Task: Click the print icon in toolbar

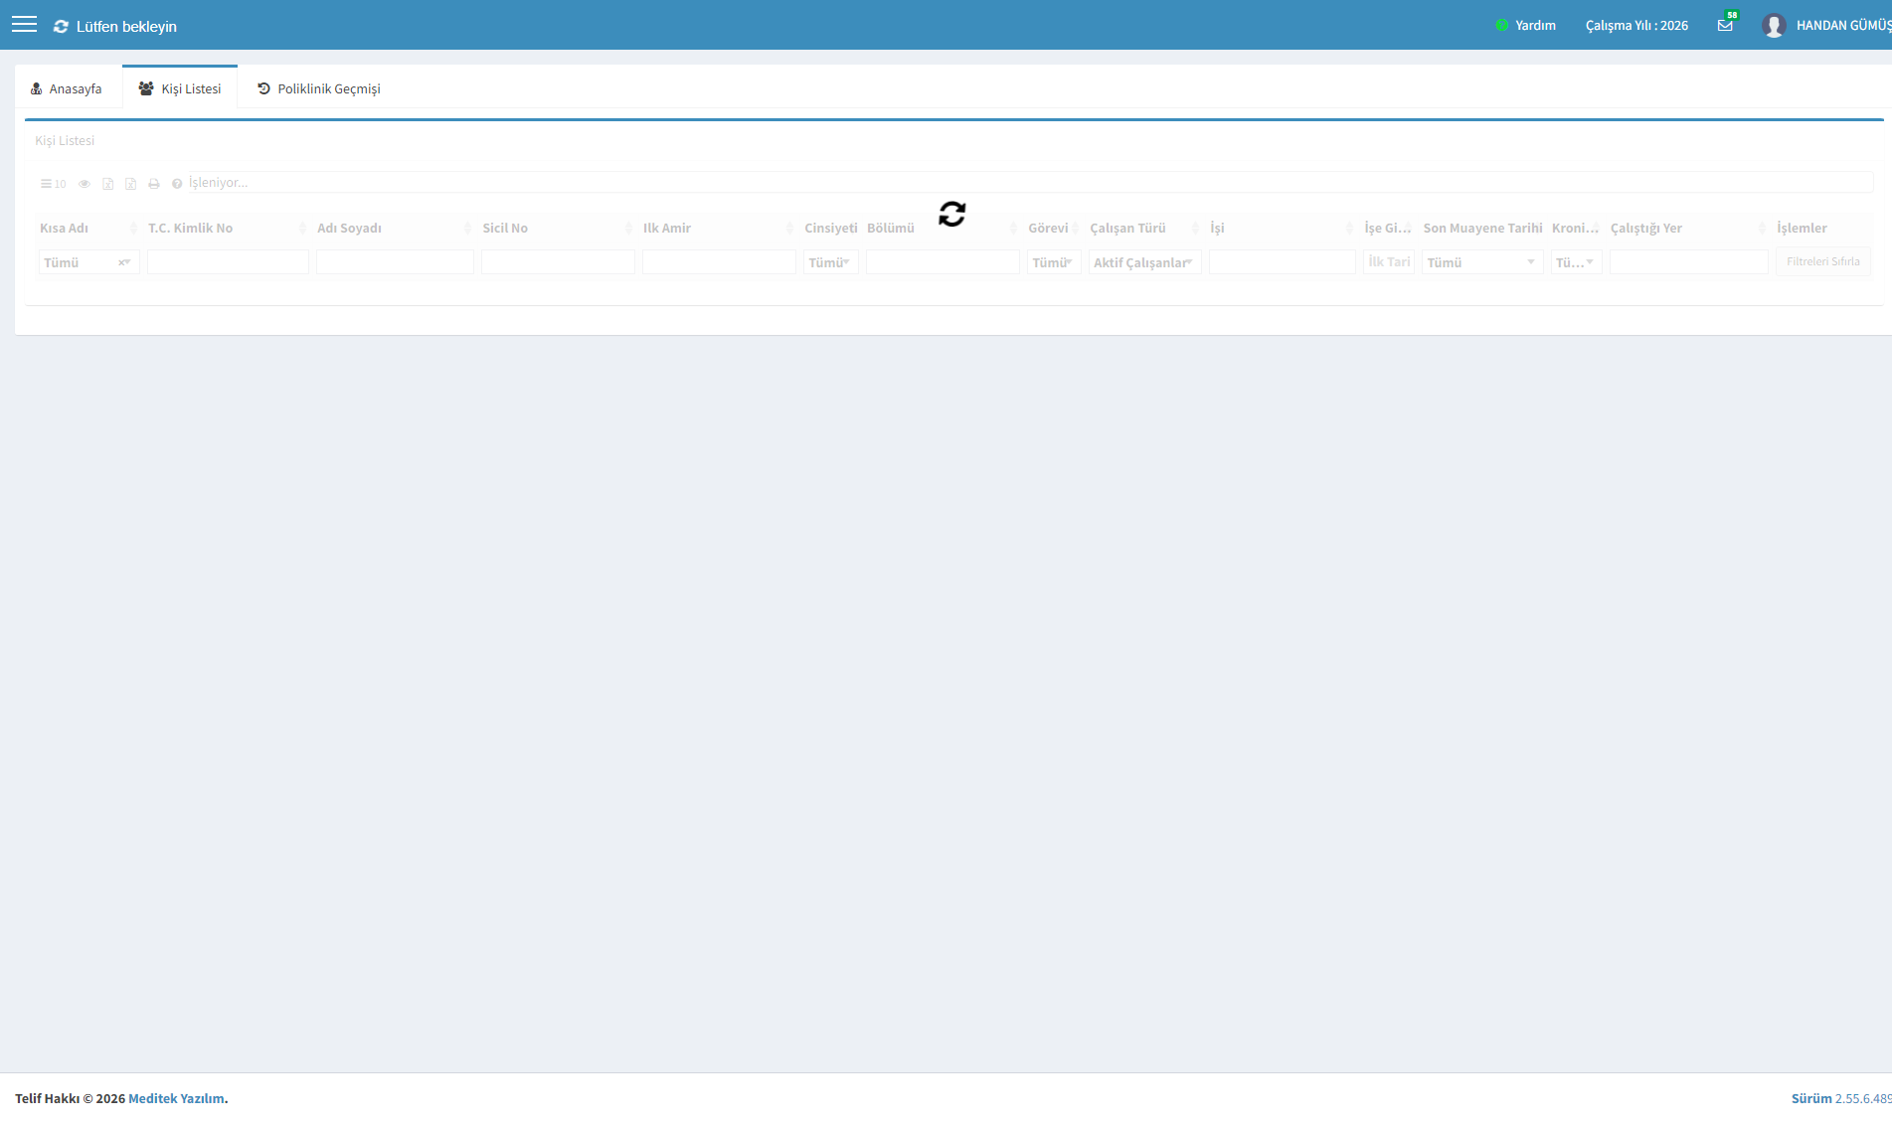Action: click(x=154, y=184)
